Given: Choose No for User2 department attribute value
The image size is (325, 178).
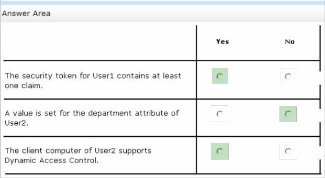Looking at the screenshot, I should pyautogui.click(x=288, y=114).
